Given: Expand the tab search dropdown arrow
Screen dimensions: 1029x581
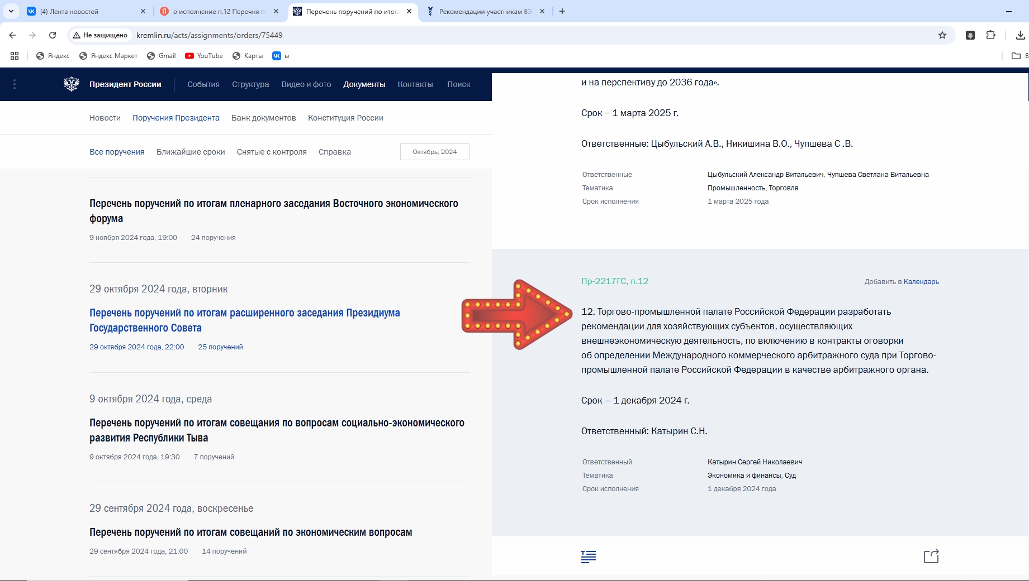Looking at the screenshot, I should pos(11,11).
